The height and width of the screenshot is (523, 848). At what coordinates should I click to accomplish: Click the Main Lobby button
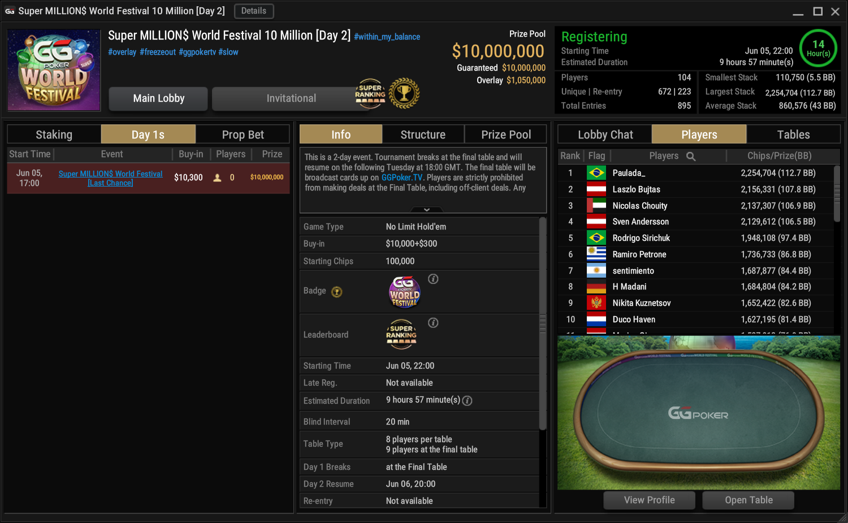159,98
